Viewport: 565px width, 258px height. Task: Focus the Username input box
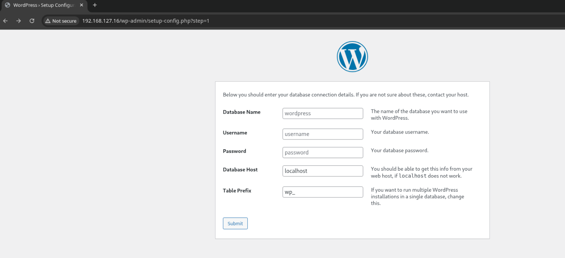[x=322, y=134]
